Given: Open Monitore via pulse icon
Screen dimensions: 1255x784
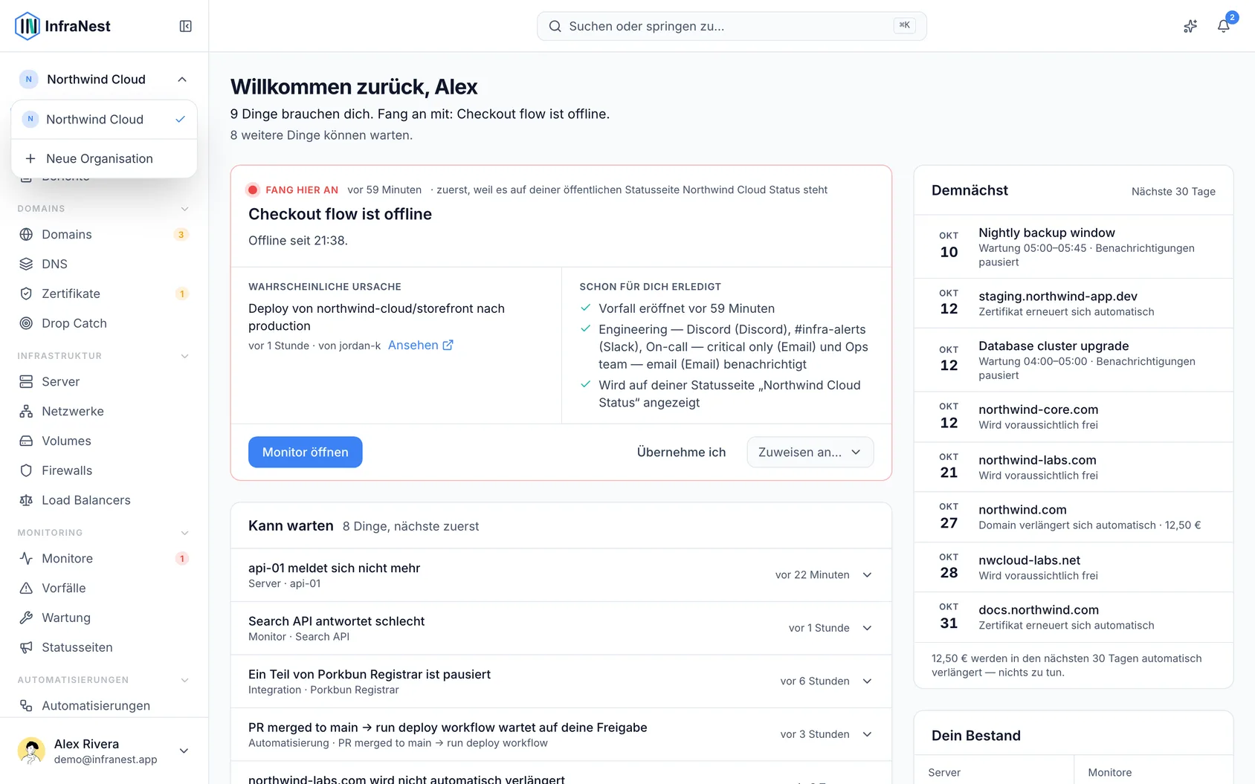Looking at the screenshot, I should 26,558.
